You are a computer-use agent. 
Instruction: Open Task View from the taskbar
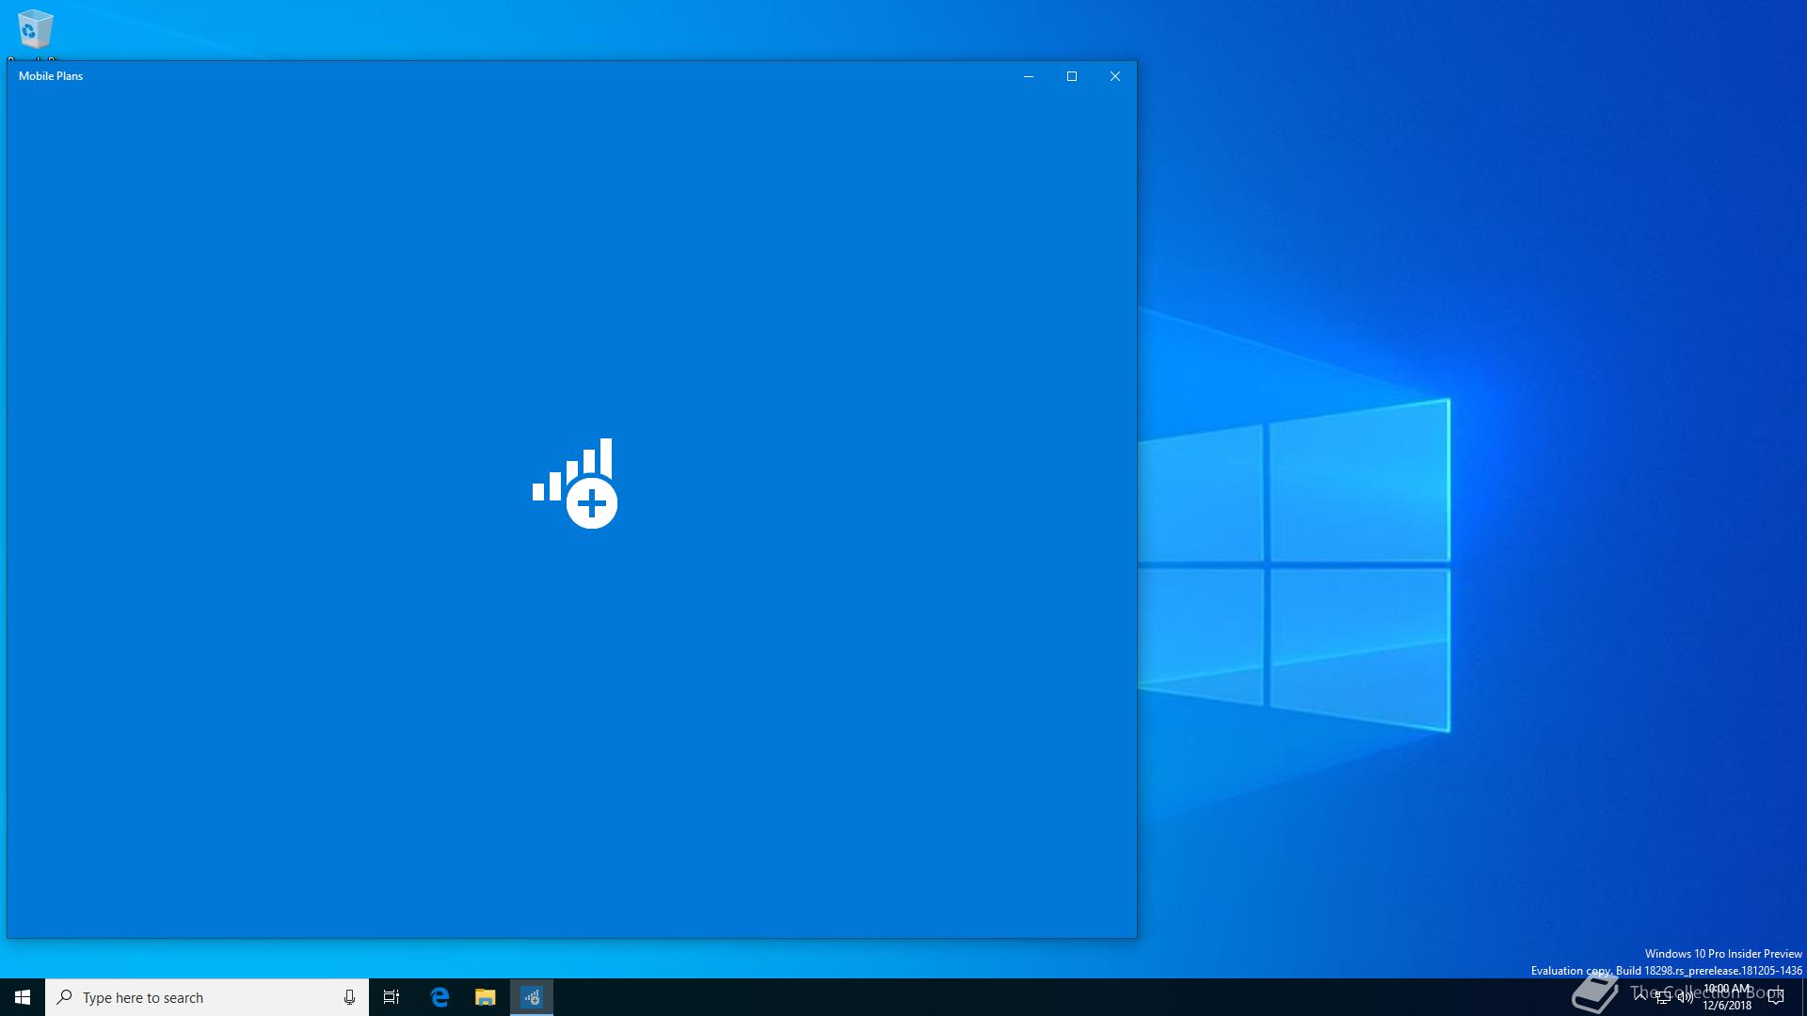coord(392,997)
